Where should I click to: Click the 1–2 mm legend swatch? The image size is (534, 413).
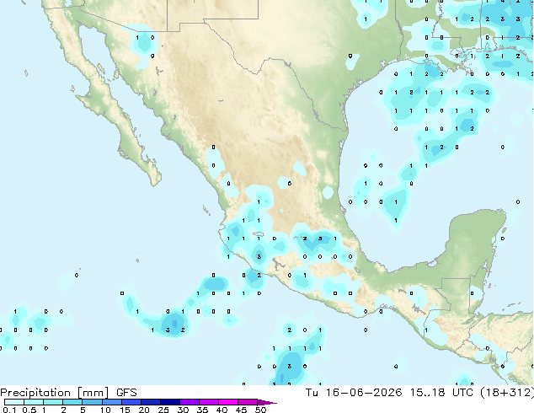point(53,402)
